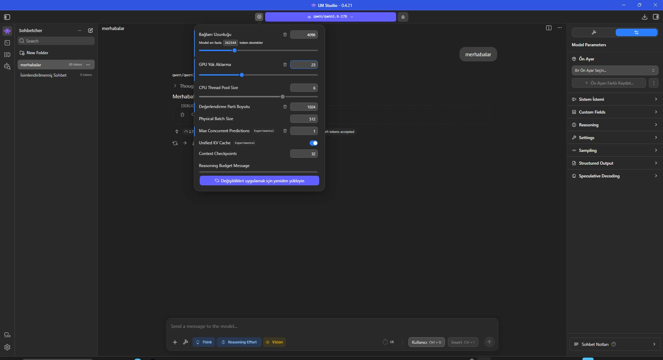Open the Discover models search icon

pyautogui.click(x=7, y=66)
